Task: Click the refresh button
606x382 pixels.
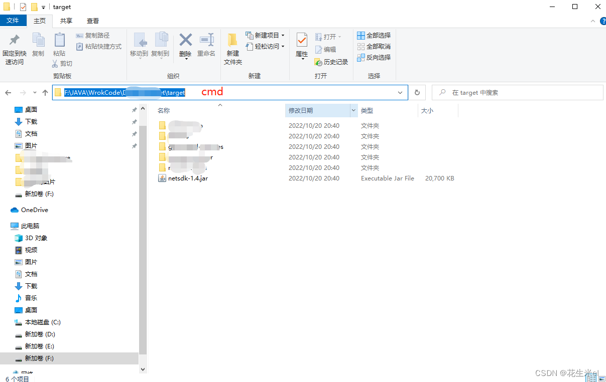Action: [417, 93]
